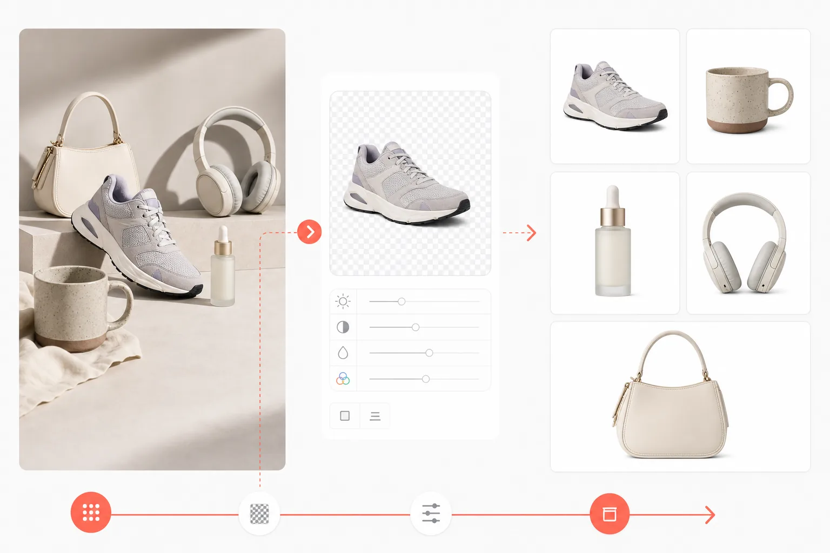Adjust the brightness slider handle
This screenshot has width=830, height=553.
click(401, 301)
